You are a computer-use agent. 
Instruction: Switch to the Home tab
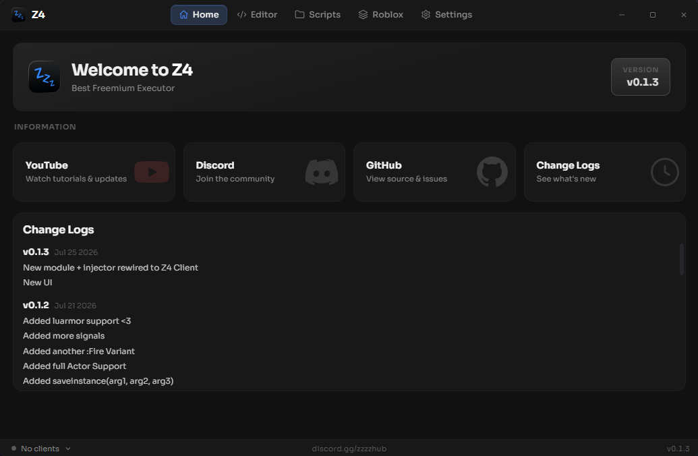(x=198, y=15)
